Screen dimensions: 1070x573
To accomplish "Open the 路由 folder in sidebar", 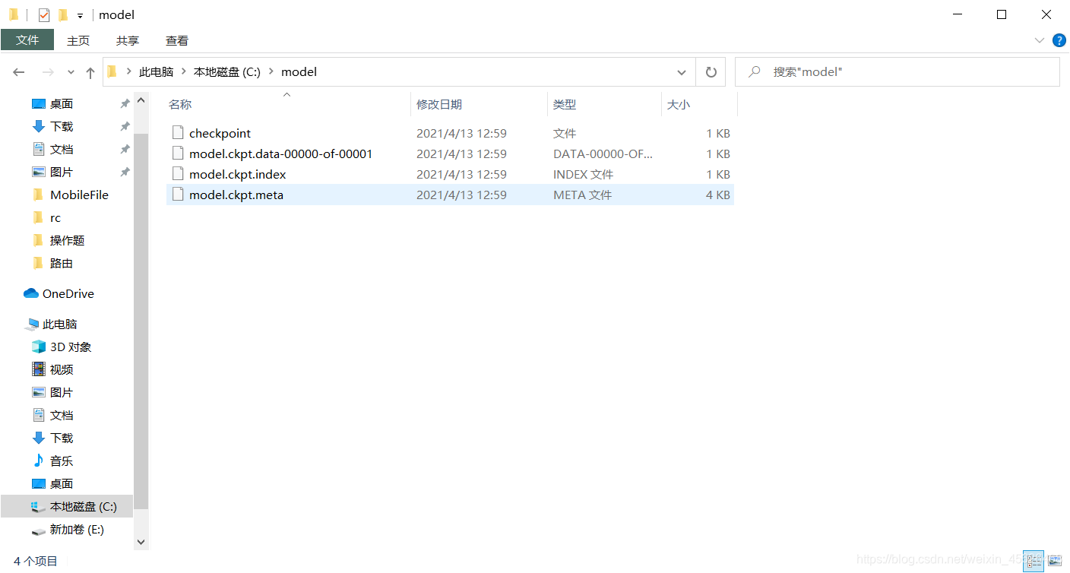I will tap(62, 263).
